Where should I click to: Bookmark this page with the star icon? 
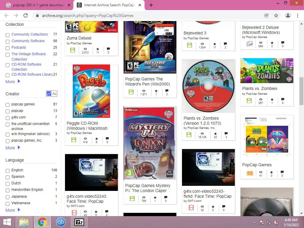tap(276, 15)
